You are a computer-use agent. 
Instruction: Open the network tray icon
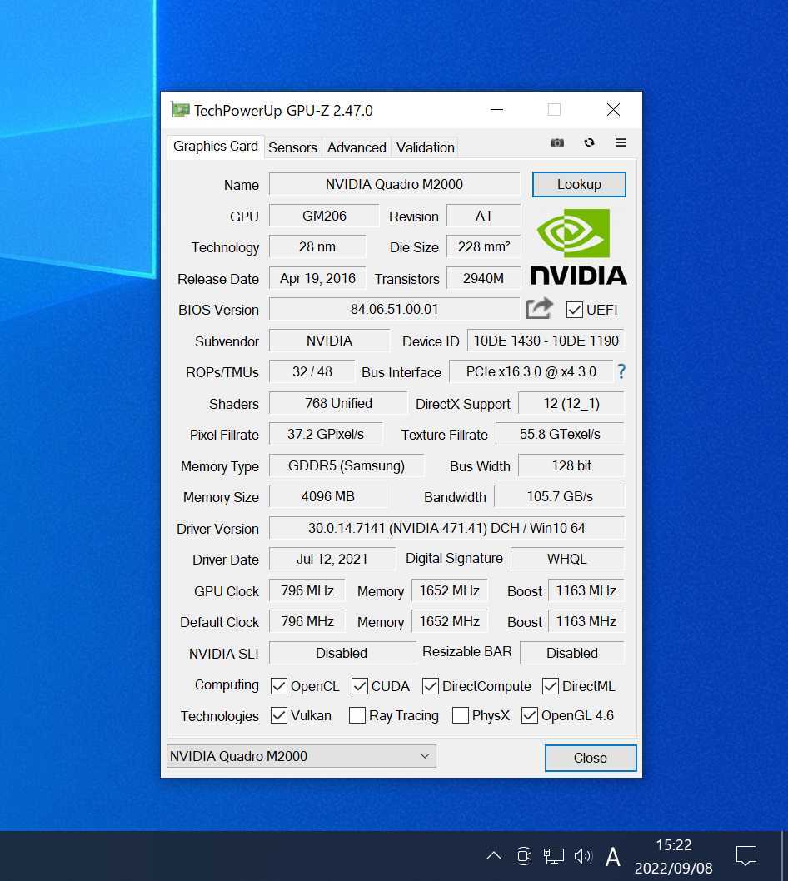click(x=553, y=856)
